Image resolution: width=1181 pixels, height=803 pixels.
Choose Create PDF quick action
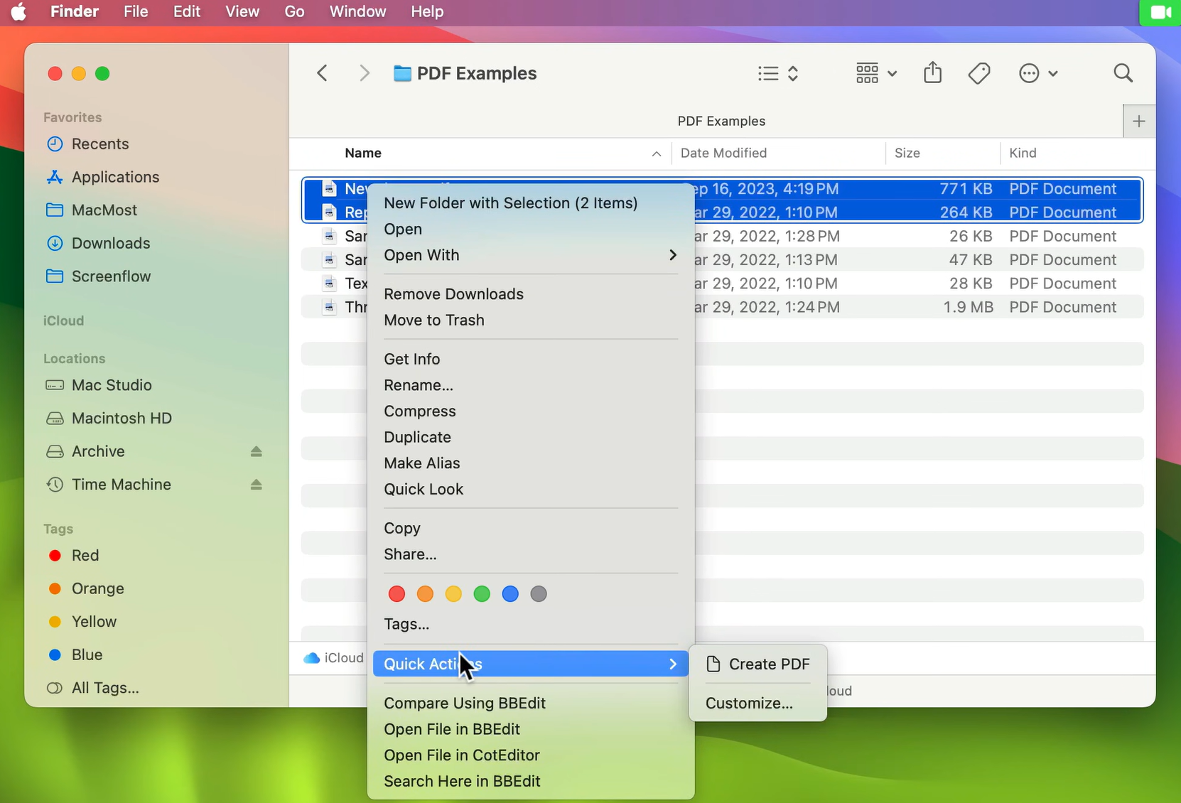(757, 664)
